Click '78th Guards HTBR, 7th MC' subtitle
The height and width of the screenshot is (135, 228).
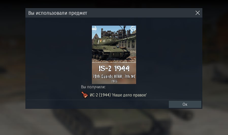click(114, 76)
